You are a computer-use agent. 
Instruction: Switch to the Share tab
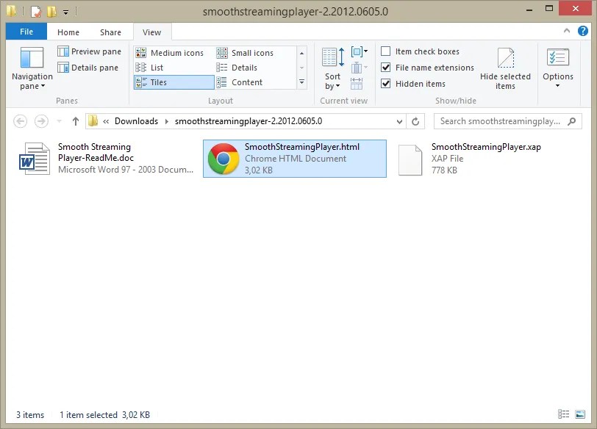[110, 32]
